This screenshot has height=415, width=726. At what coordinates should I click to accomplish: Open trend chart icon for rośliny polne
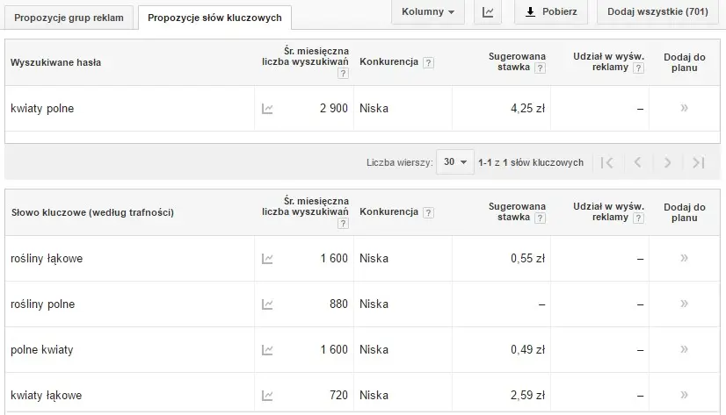(267, 304)
